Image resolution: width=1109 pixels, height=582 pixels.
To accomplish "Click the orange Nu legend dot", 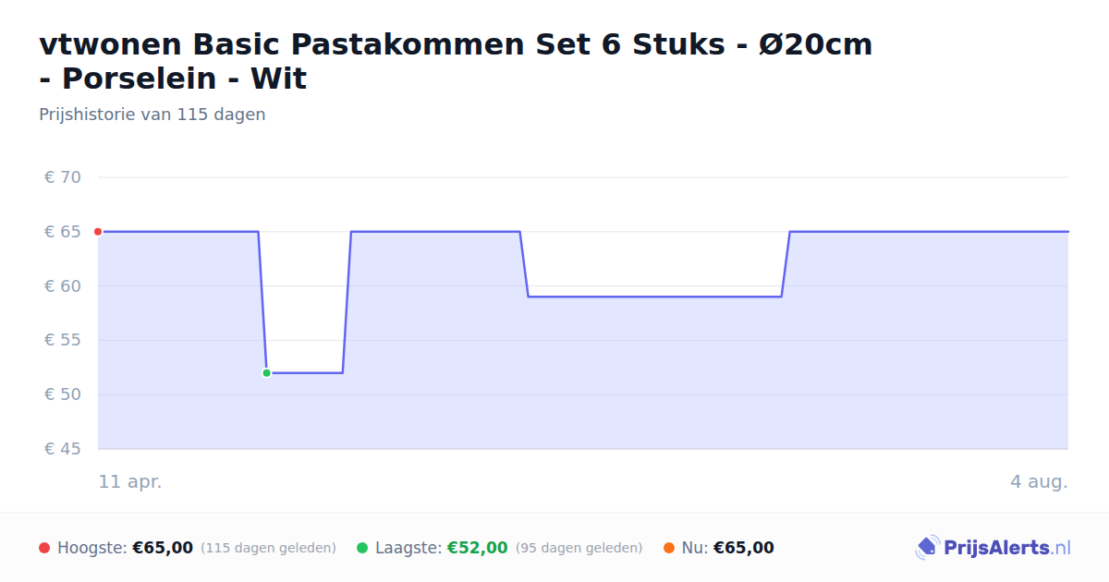I will [x=669, y=548].
